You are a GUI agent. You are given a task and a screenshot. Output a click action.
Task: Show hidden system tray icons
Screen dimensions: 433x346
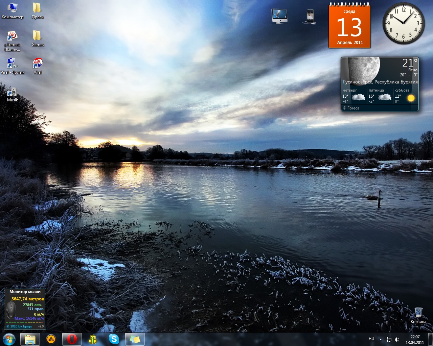pyautogui.click(x=381, y=340)
